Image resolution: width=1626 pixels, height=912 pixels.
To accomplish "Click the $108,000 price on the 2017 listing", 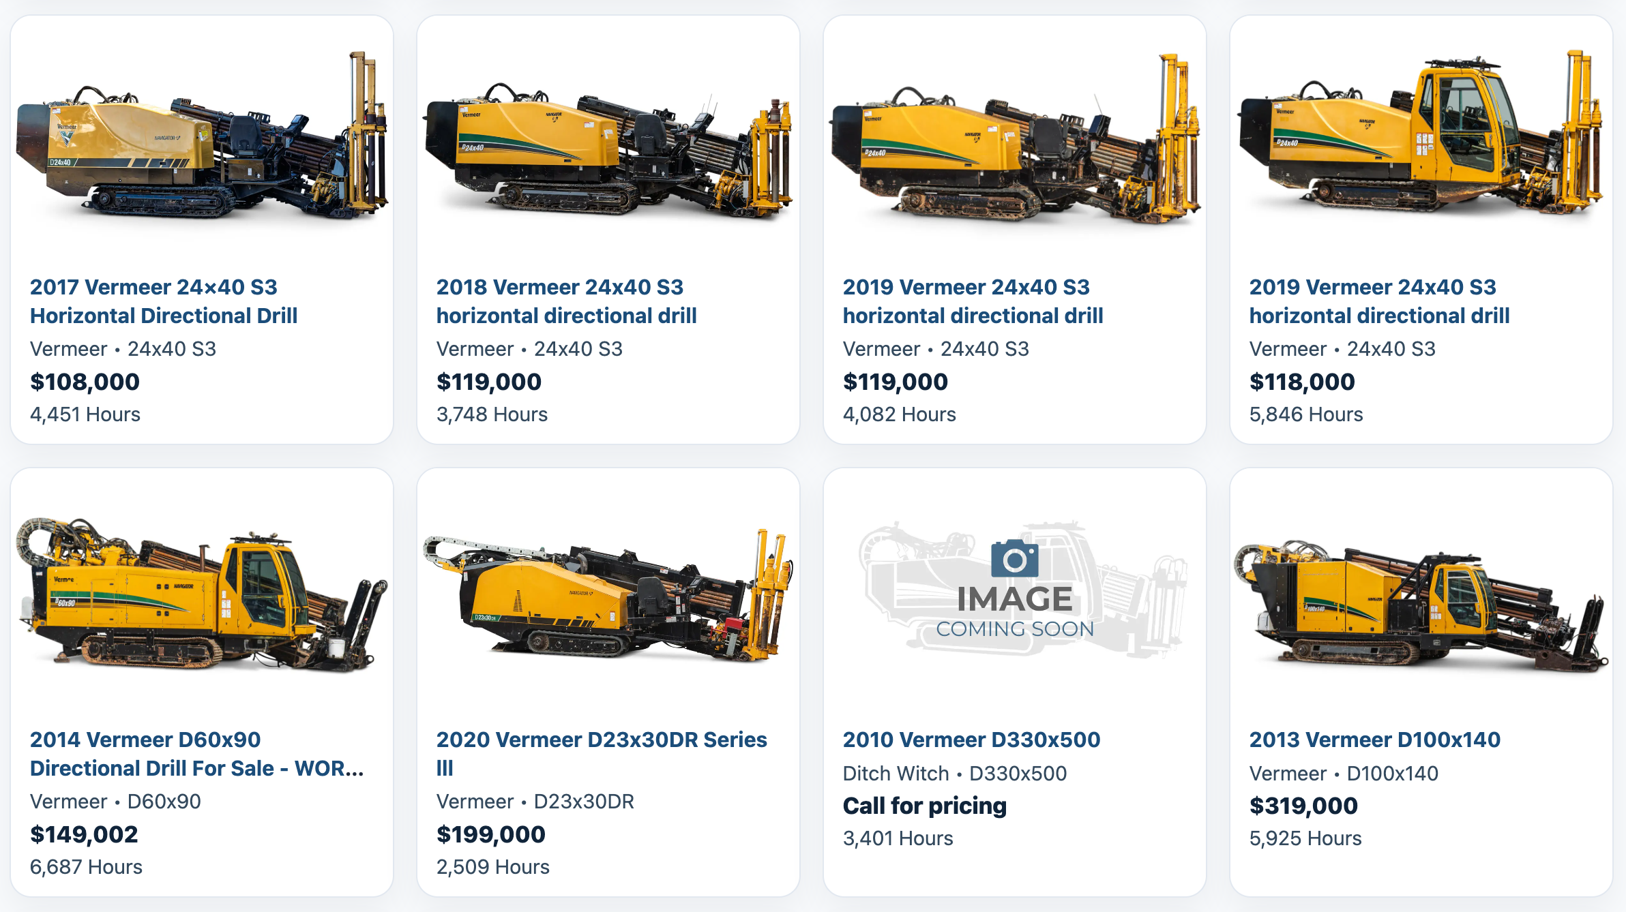I will pyautogui.click(x=85, y=382).
